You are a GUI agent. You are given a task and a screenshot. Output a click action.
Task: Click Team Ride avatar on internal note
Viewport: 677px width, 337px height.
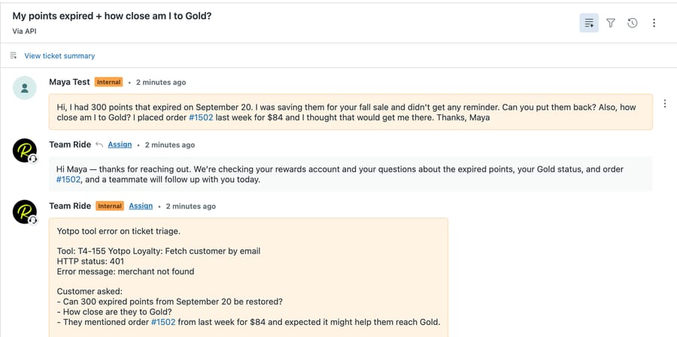(25, 212)
